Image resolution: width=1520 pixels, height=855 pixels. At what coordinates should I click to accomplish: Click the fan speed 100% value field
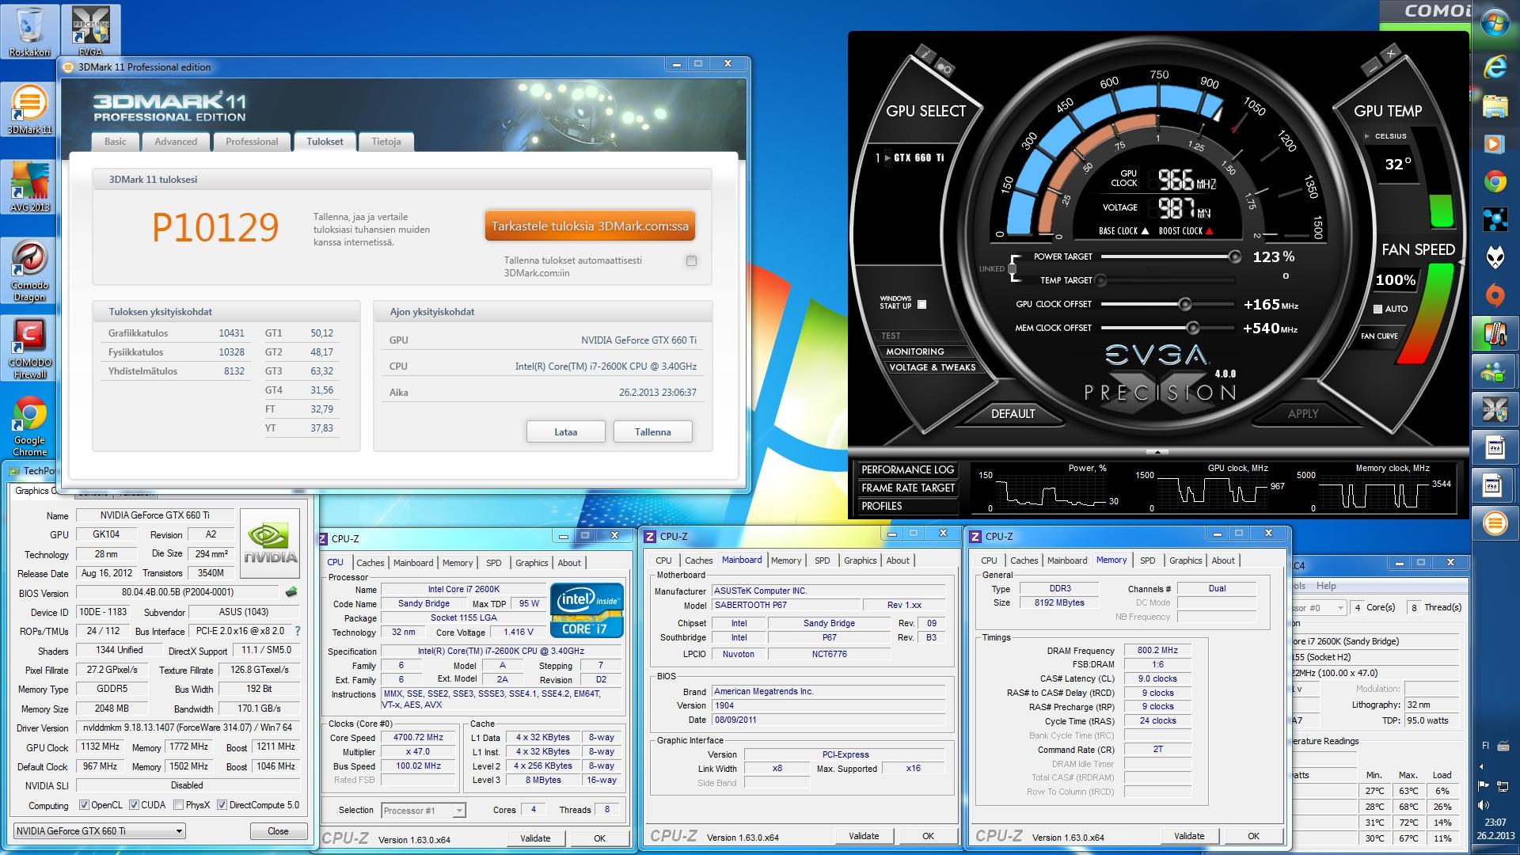[x=1396, y=279]
